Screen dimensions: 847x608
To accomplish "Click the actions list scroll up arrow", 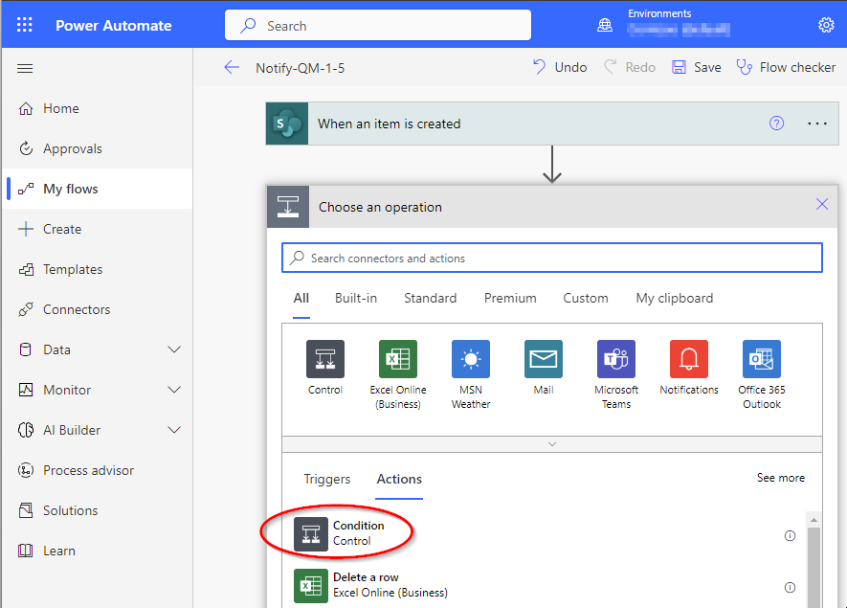I will coord(814,520).
